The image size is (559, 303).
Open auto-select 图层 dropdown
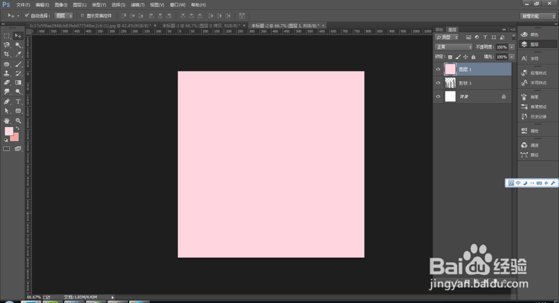click(64, 16)
